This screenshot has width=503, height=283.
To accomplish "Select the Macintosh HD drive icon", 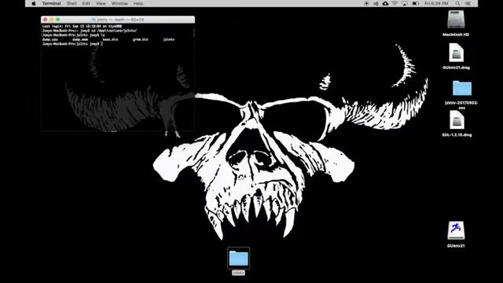I will (x=456, y=20).
